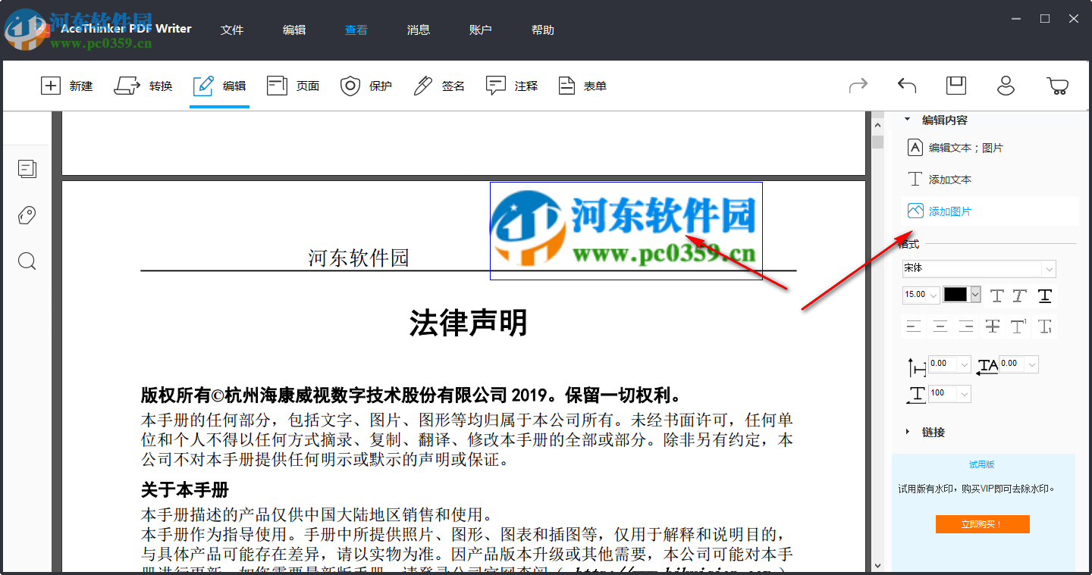
Task: Expand the 链接 (Link) section
Action: click(x=927, y=432)
